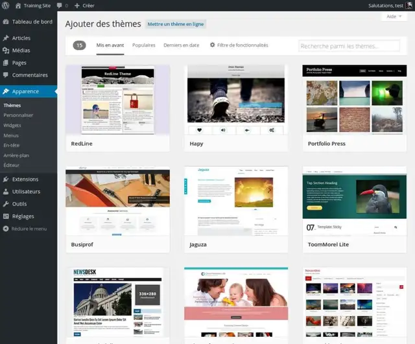Click the Articles pushpin icon

[x=6, y=38]
